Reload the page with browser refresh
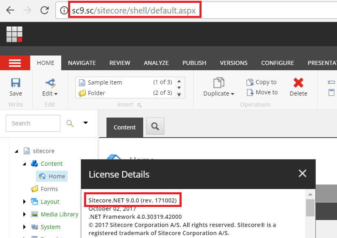 tap(44, 11)
